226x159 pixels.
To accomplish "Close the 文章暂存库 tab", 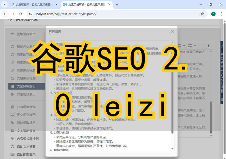I will pyautogui.click(x=56, y=4).
